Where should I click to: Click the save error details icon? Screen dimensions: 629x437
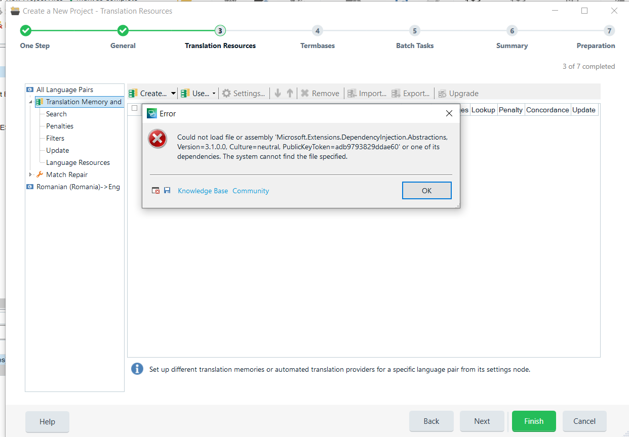click(167, 191)
